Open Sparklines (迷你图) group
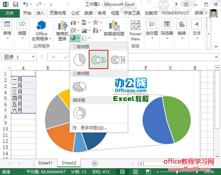Viewport: 221px width, 175px height. pyautogui.click(x=152, y=29)
